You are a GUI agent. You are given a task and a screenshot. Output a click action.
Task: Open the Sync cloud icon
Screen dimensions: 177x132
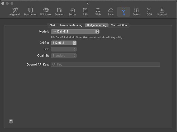111,12
